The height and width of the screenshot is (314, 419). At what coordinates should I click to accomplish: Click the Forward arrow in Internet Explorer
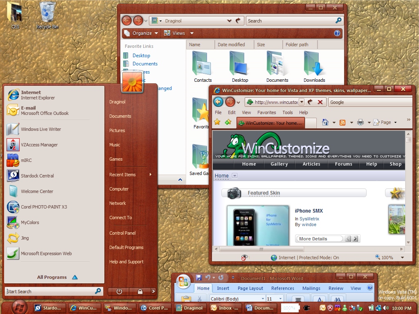230,102
